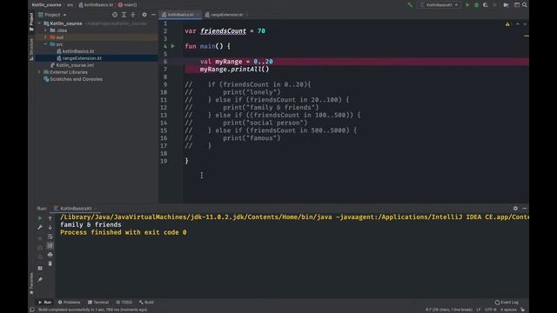Open Search Everywhere magnifier icon
Image resolution: width=557 pixels, height=313 pixels.
pyautogui.click(x=525, y=5)
